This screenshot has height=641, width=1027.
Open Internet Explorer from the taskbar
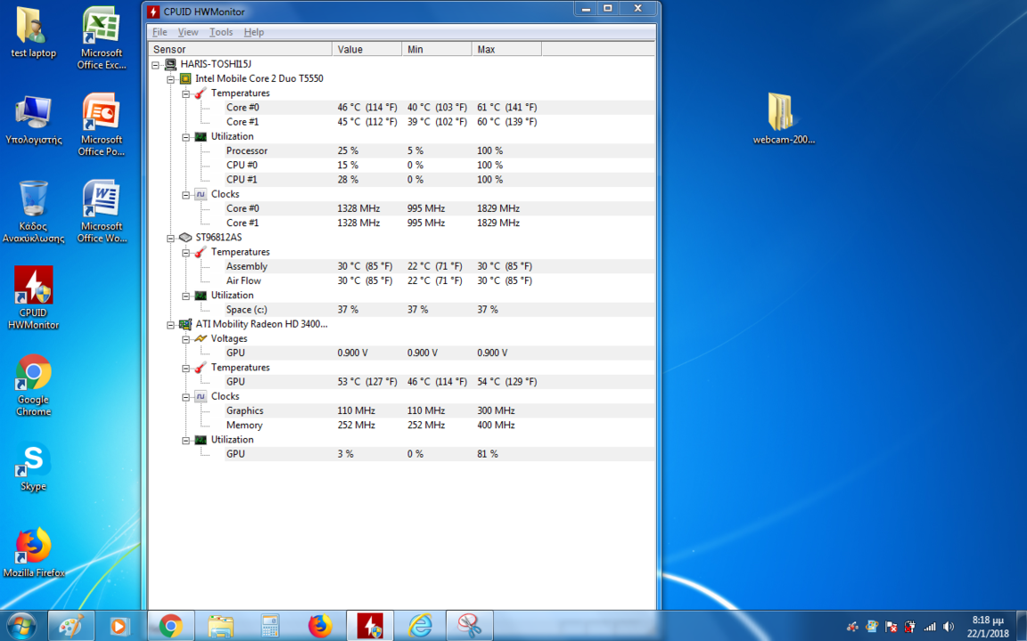(x=420, y=626)
